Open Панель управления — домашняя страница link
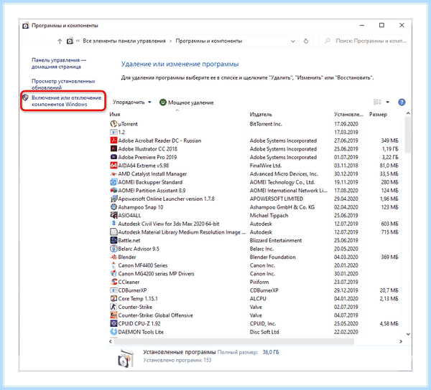 tap(59, 63)
